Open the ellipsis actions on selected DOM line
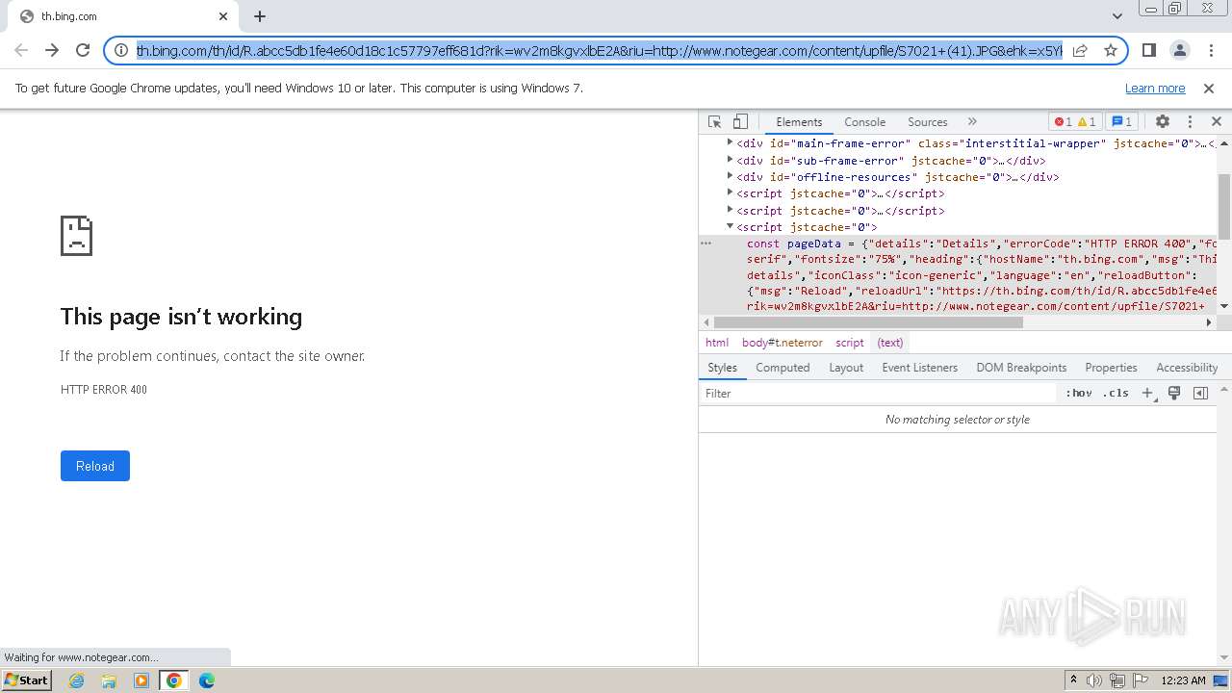1232x693 pixels. [706, 244]
